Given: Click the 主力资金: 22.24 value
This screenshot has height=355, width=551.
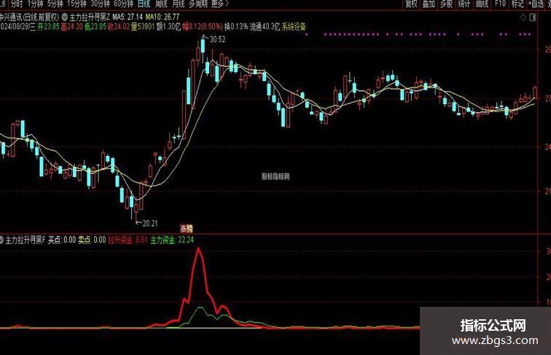Looking at the screenshot, I should point(172,240).
